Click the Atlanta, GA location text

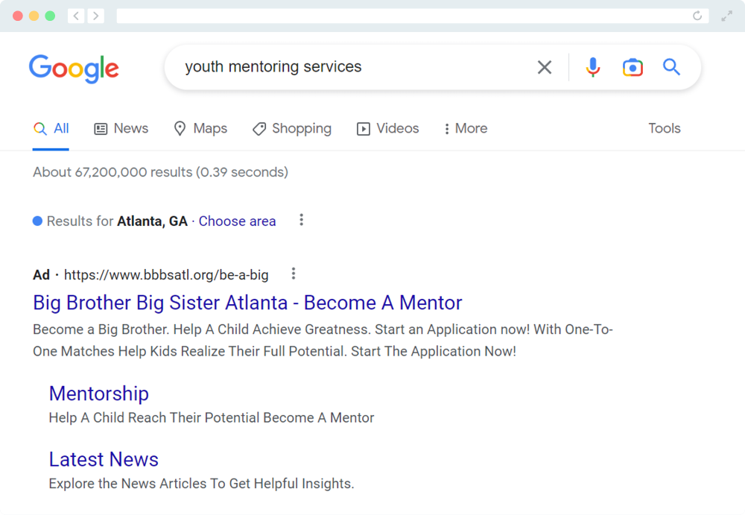(153, 221)
